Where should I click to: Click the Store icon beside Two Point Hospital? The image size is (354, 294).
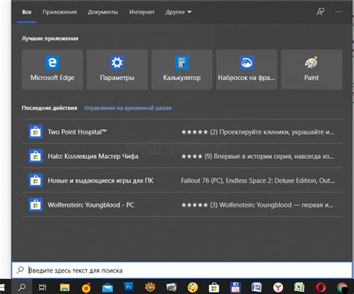click(36, 131)
